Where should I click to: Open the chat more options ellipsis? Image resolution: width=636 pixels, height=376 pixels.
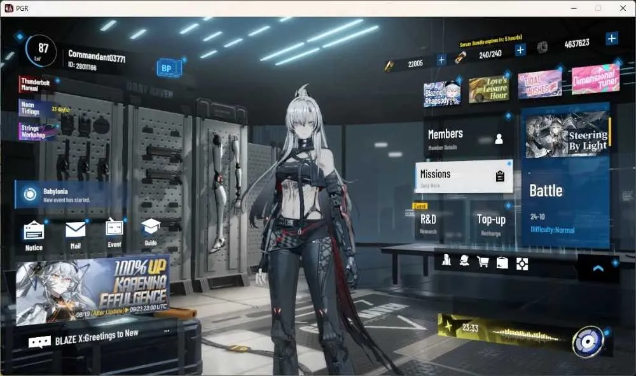pyautogui.click(x=167, y=331)
